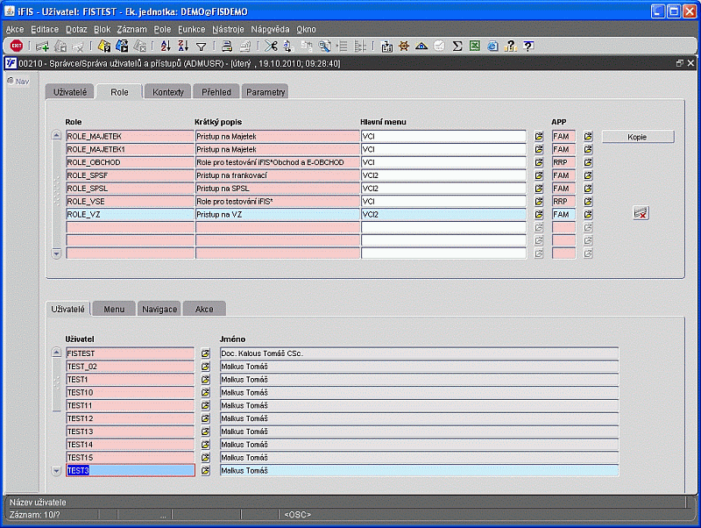Open the Akce menu
The image size is (701, 528).
point(15,29)
